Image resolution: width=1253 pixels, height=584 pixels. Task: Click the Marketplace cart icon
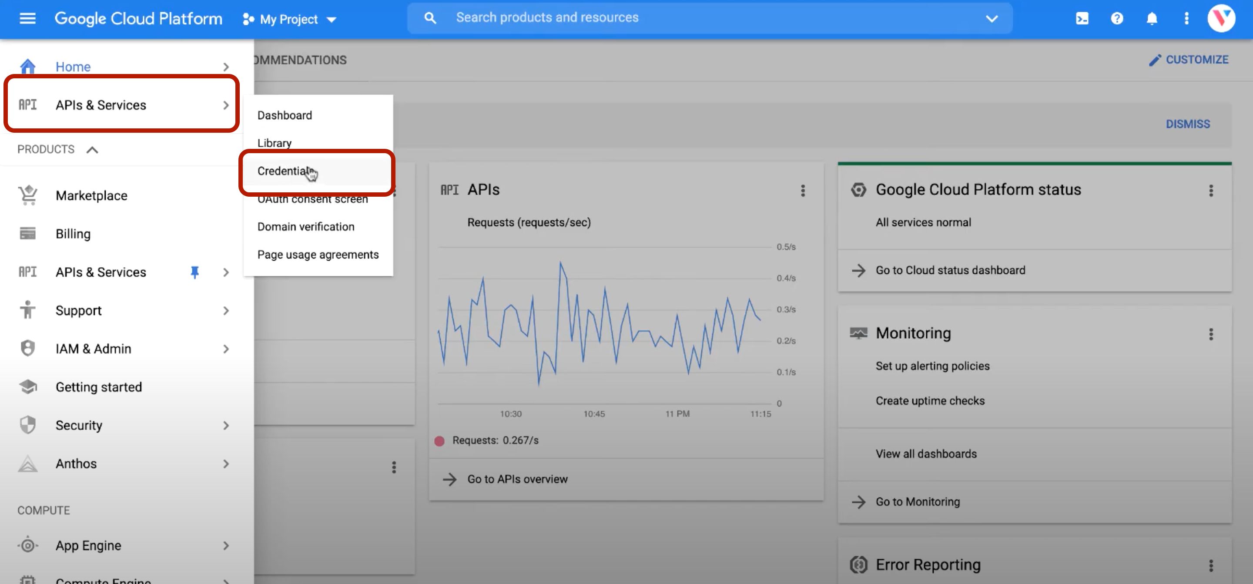pos(28,195)
